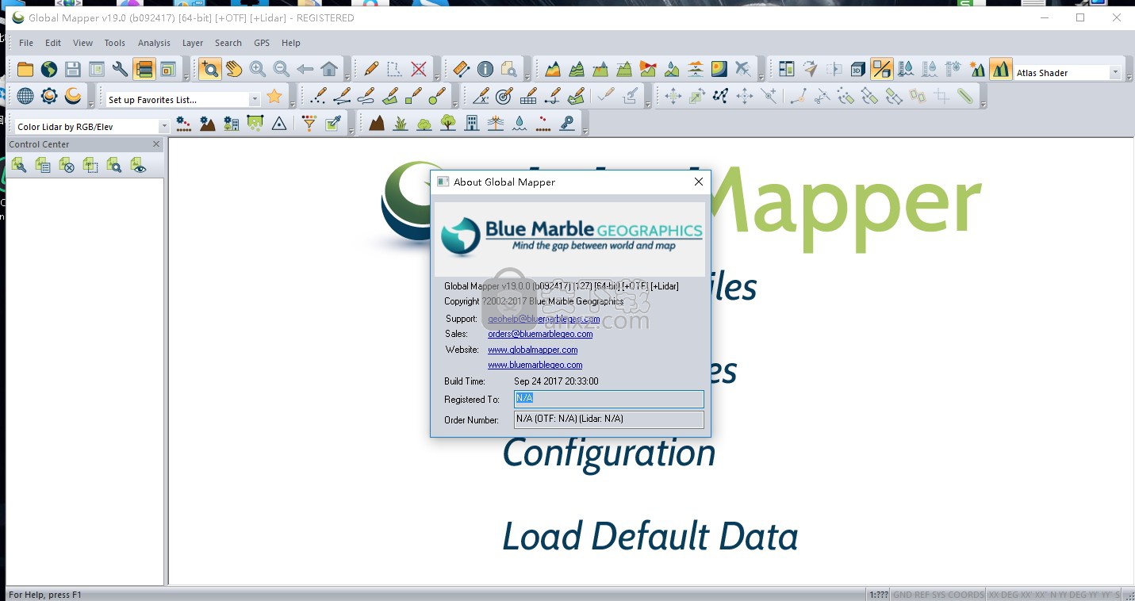Open the Layer menu
Viewport: 1135px width, 601px height.
tap(193, 43)
